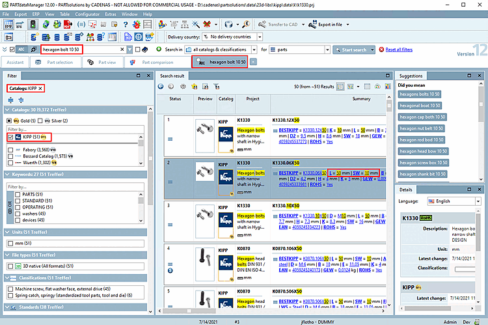Open the Export menu
This screenshot has height=325, width=488.
click(x=21, y=14)
